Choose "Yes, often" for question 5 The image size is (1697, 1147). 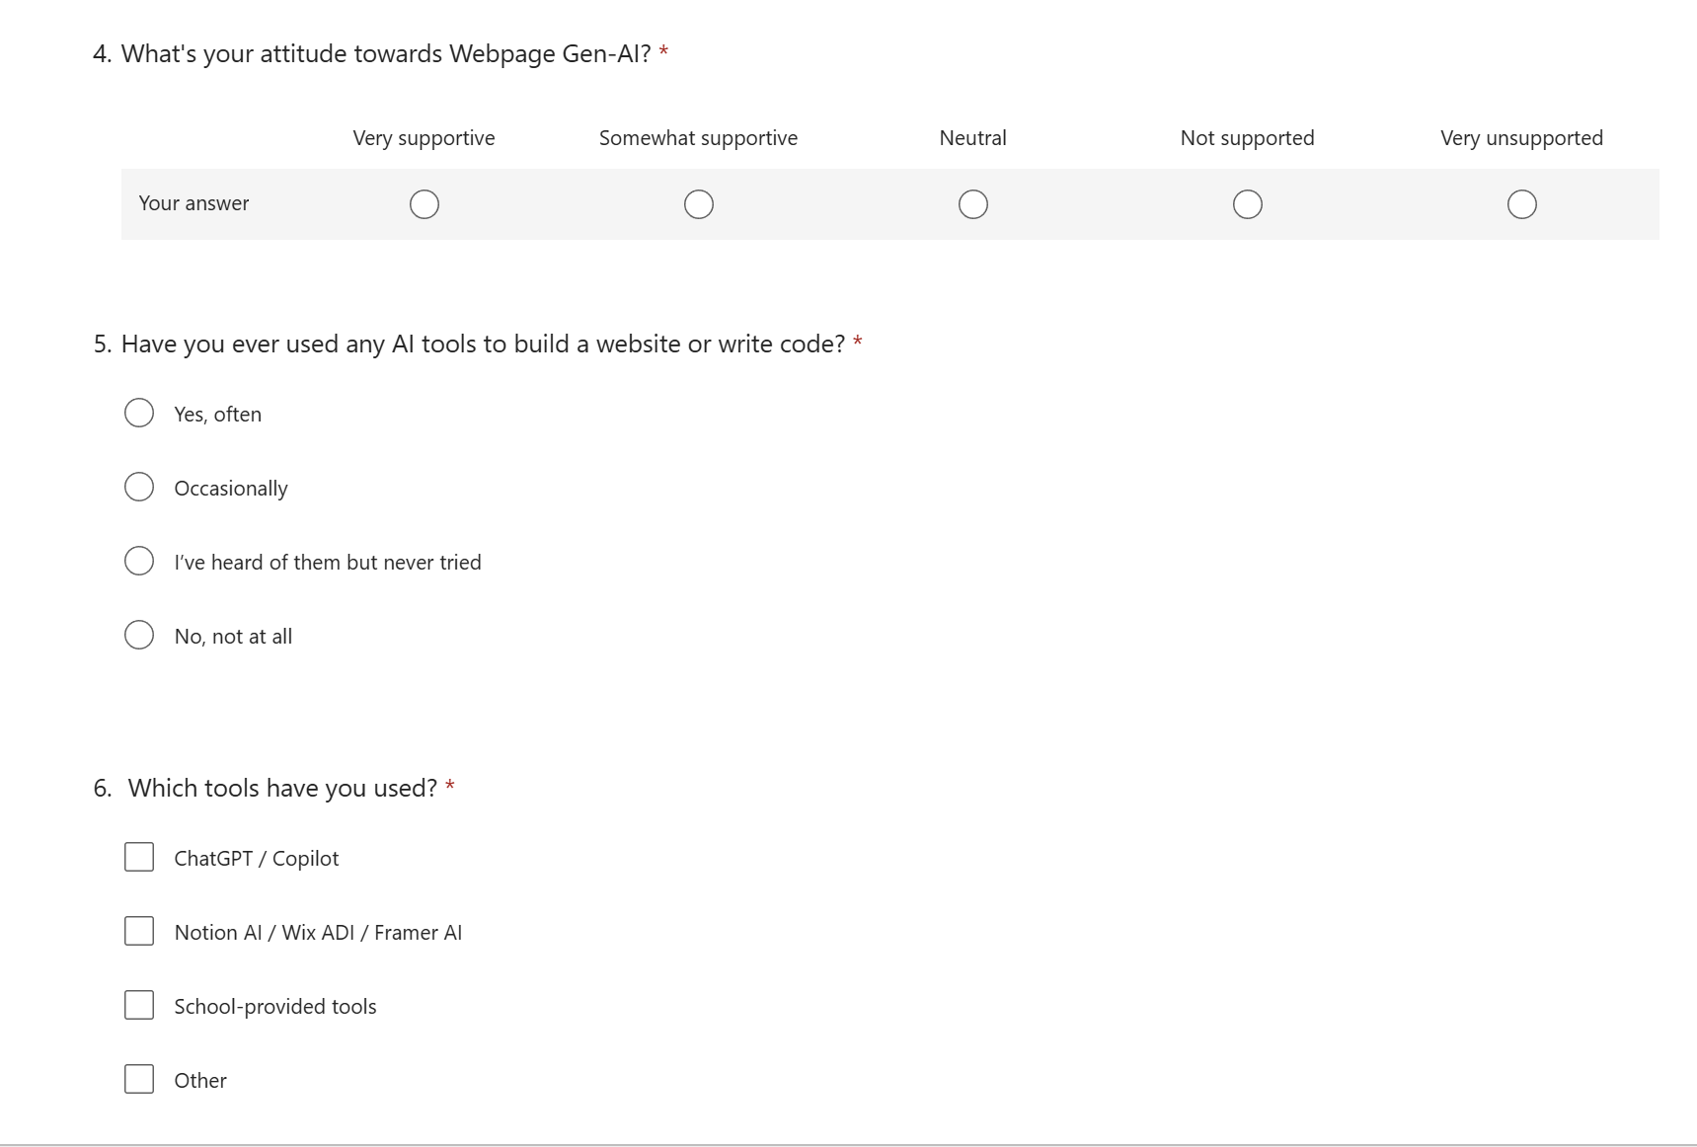(139, 413)
